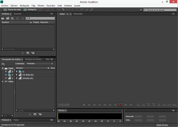Screen dimensions: 178x127
Task: Click the Pause transport button
Action: point(94,105)
